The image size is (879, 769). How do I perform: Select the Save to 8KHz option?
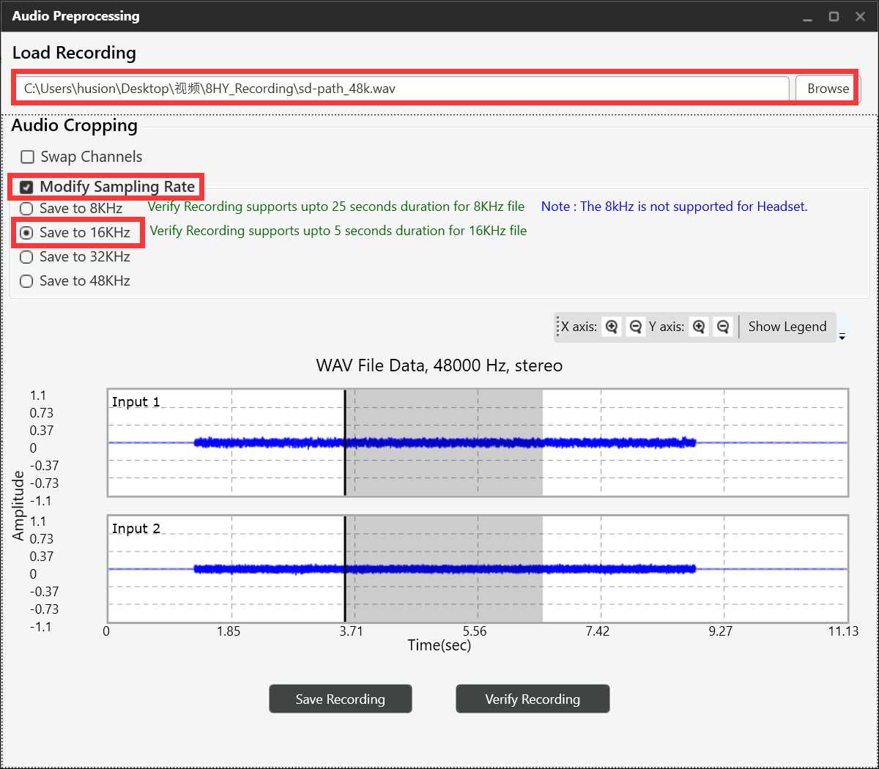pyautogui.click(x=26, y=208)
